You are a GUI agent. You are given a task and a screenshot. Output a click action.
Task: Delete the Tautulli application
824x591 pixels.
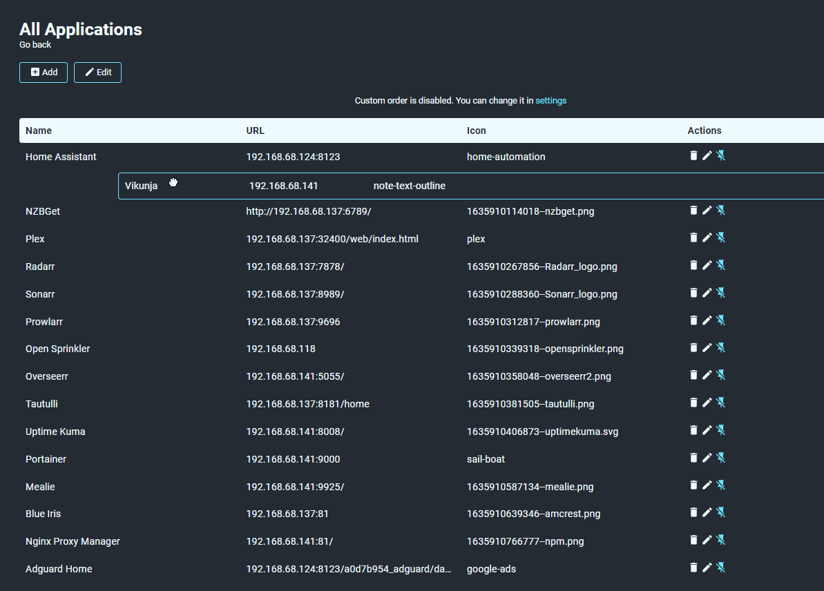pyautogui.click(x=693, y=403)
